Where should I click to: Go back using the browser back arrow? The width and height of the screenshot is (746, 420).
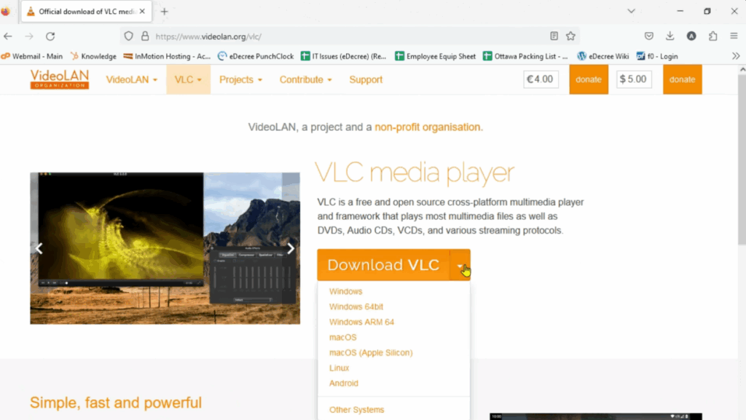click(x=8, y=36)
